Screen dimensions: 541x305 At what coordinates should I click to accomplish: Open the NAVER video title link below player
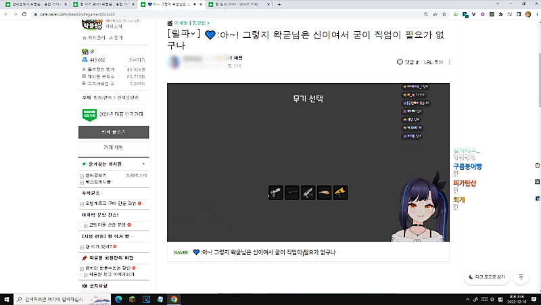coord(267,252)
